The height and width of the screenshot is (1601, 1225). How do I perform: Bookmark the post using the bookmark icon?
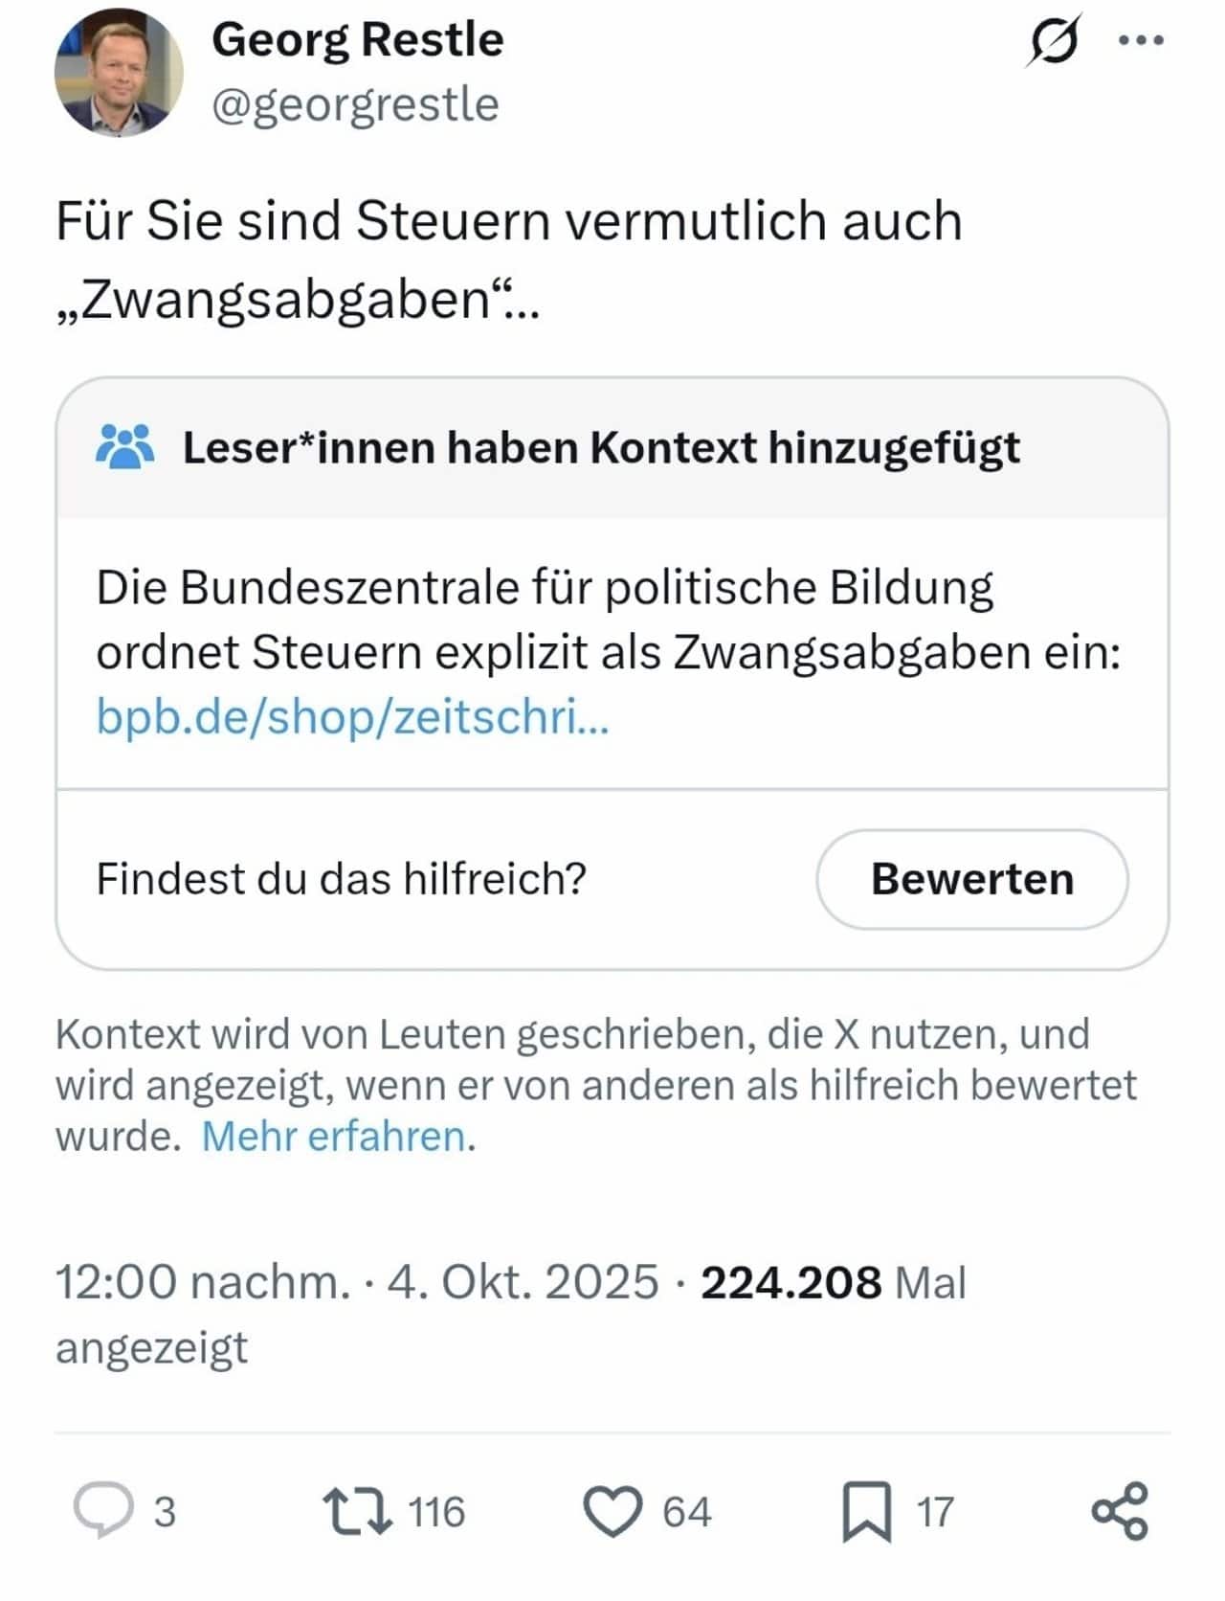[x=866, y=1511]
